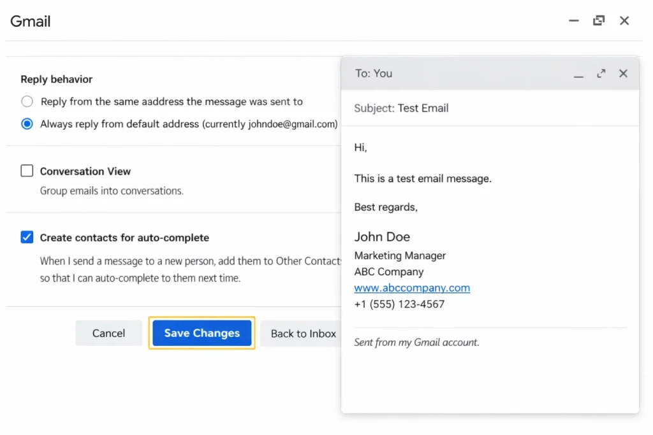Image resolution: width=653 pixels, height=435 pixels.
Task: Click the Sent from my Gmail account footer
Action: coord(416,343)
